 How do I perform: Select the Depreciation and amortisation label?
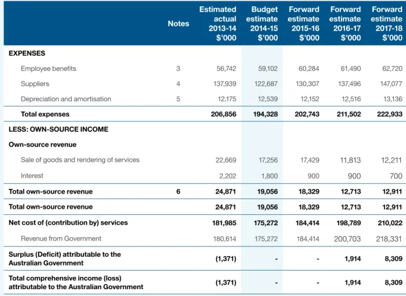pos(66,99)
